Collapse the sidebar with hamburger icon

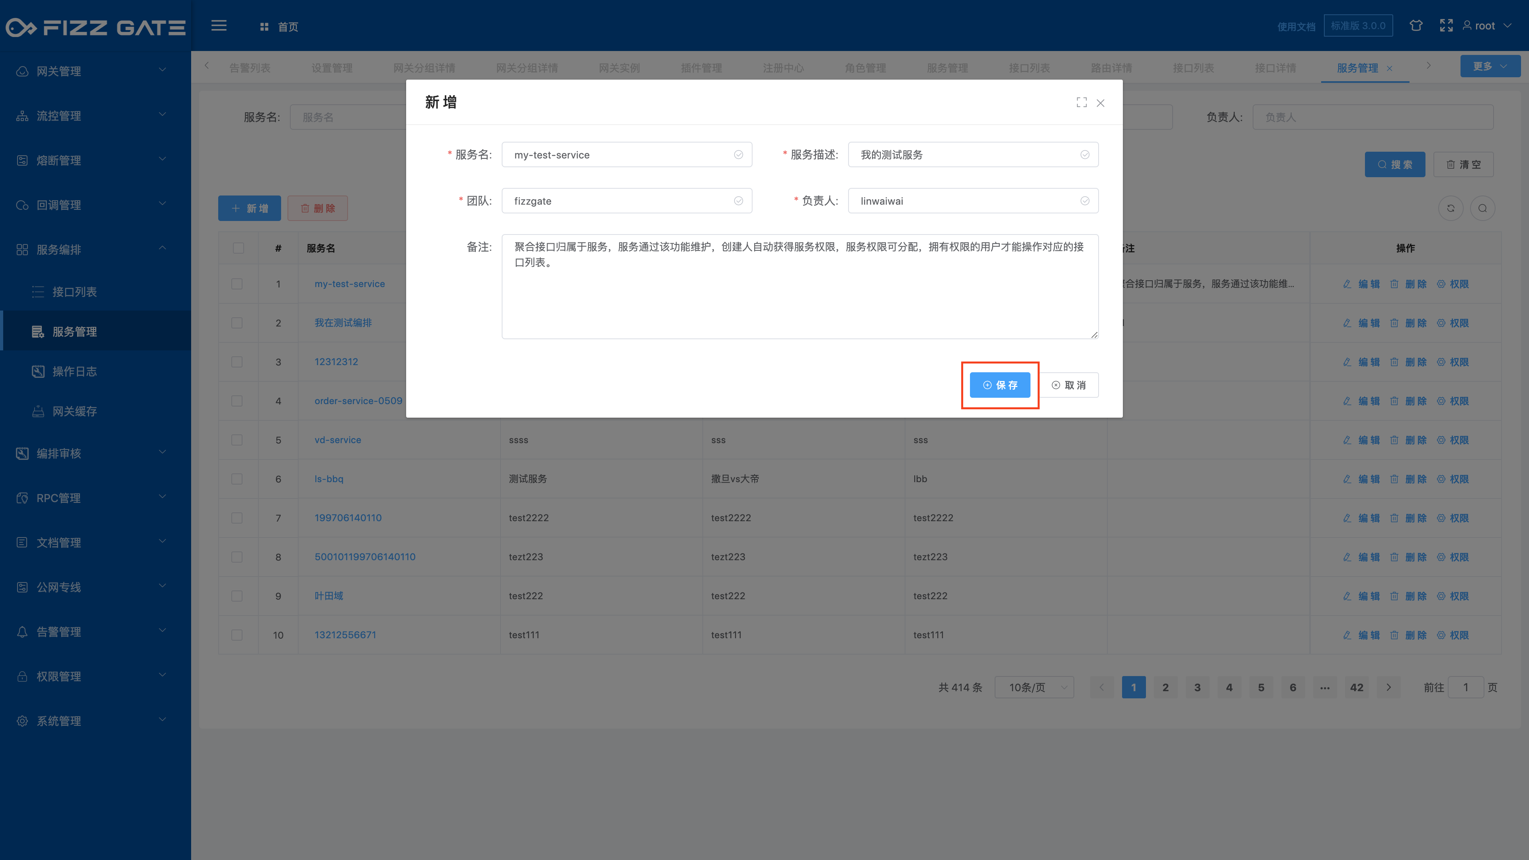click(219, 25)
